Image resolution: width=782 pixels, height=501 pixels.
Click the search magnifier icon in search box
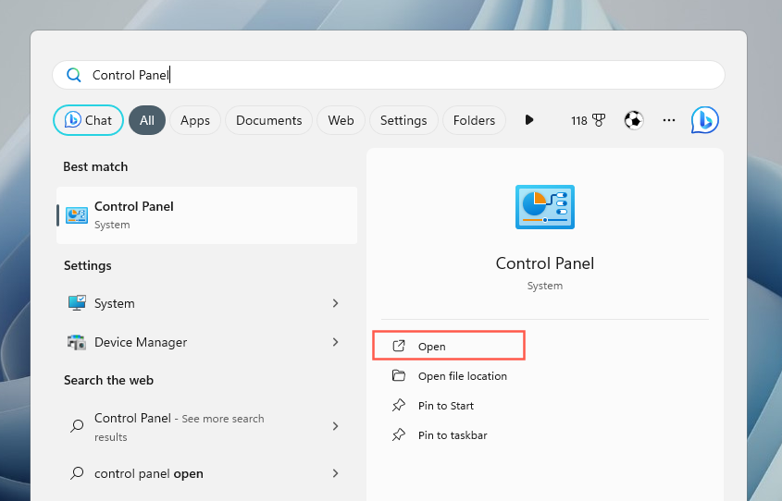[x=73, y=75]
